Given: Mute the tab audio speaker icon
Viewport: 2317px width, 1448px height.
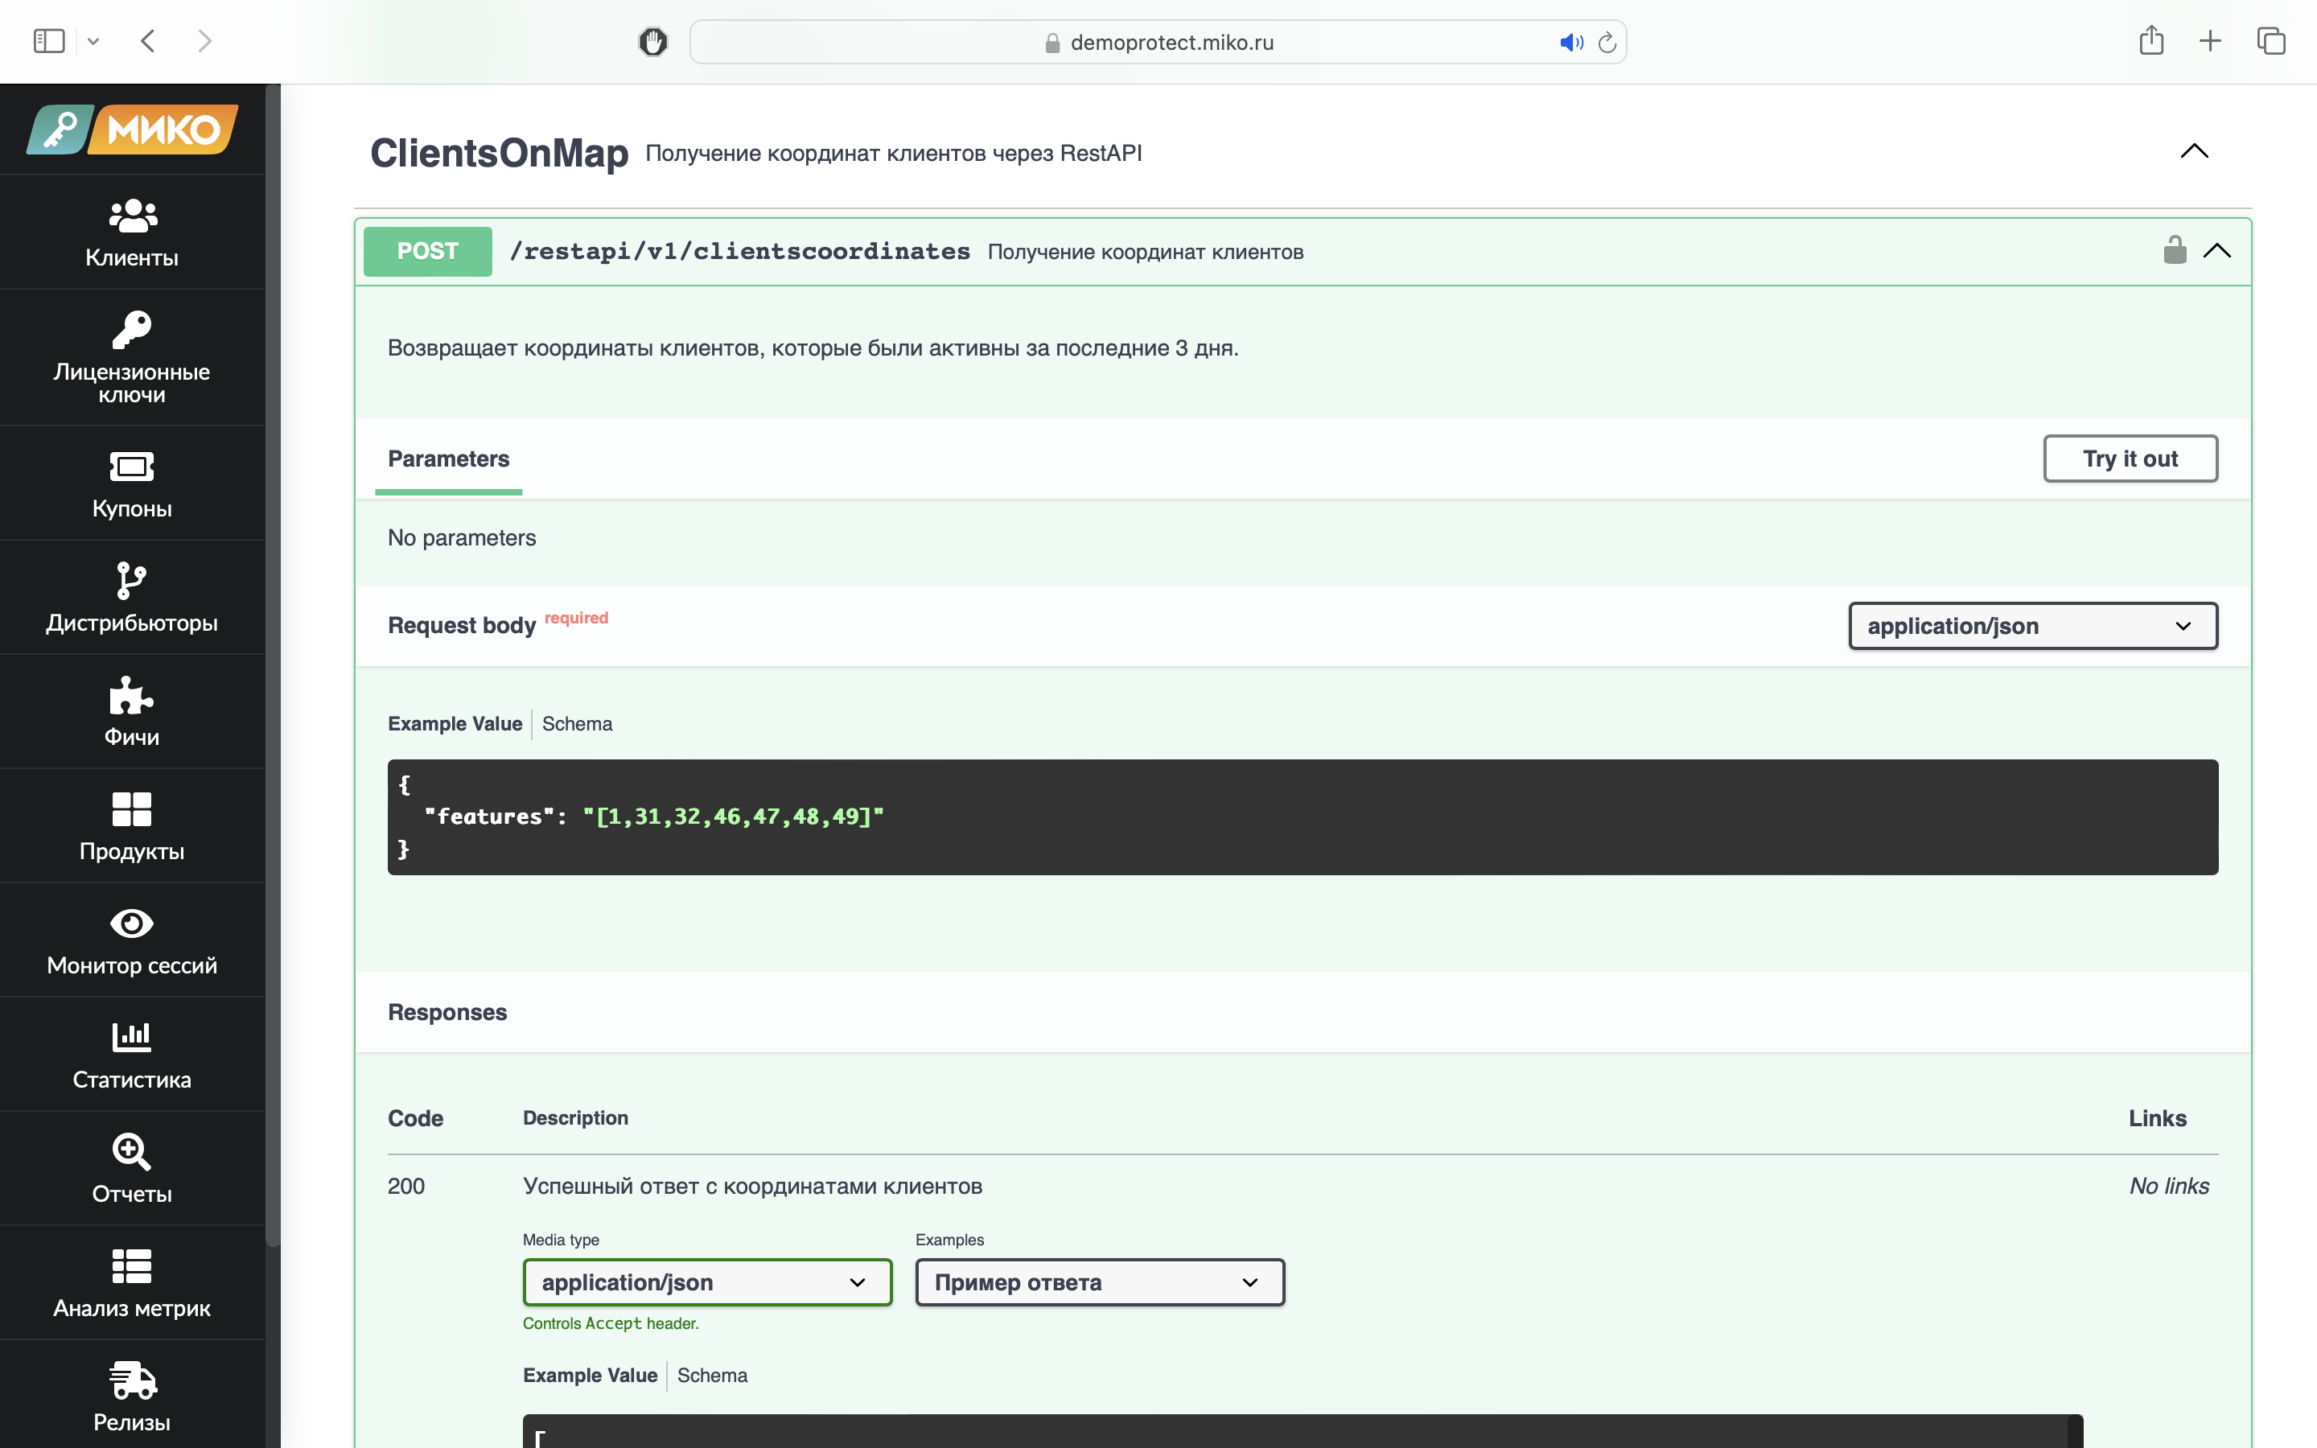Looking at the screenshot, I should point(1571,42).
